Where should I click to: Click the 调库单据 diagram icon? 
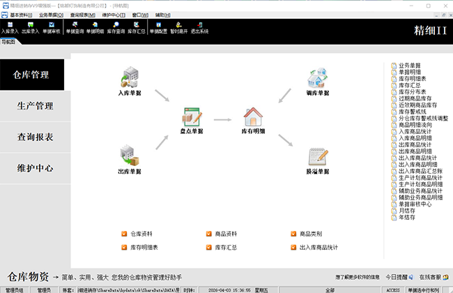pos(318,78)
